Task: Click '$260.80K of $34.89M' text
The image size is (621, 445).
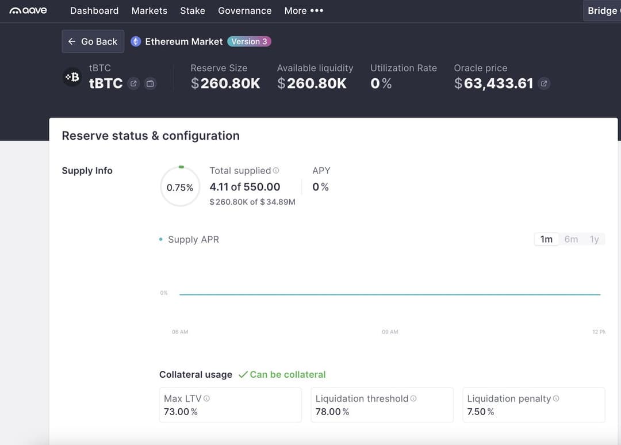Action: tap(252, 202)
